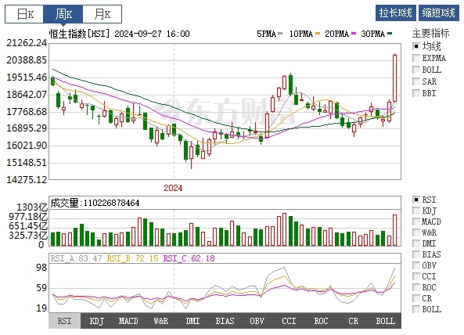Open the MACD tab in bottom bar
464x335 pixels.
128,321
